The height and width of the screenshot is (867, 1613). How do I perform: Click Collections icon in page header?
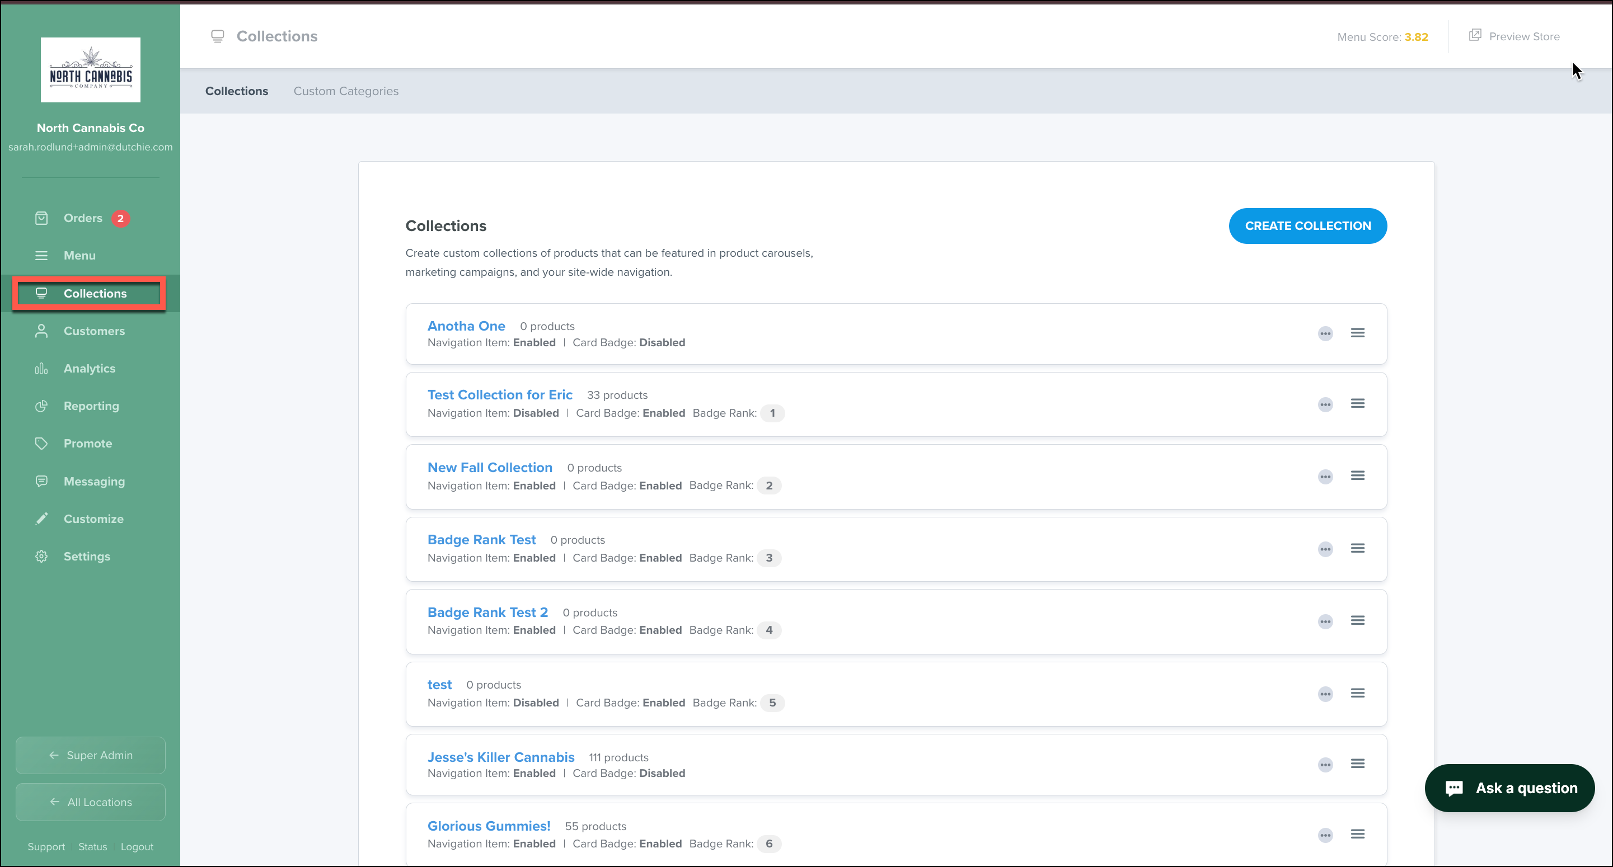click(217, 36)
